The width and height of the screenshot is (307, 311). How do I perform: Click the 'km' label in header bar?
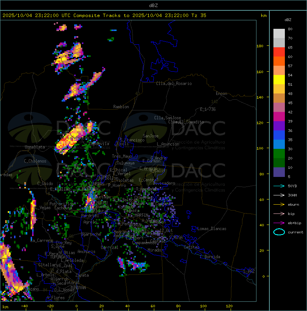[263, 16]
